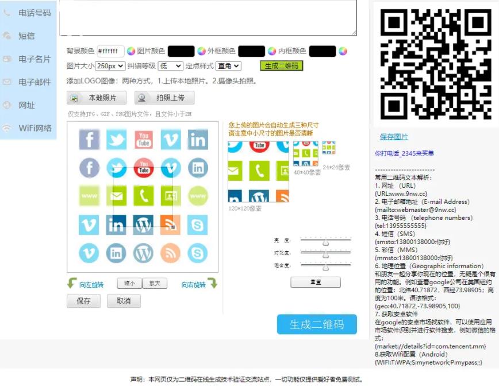Click the large blue 生成二维码 button

[317, 324]
